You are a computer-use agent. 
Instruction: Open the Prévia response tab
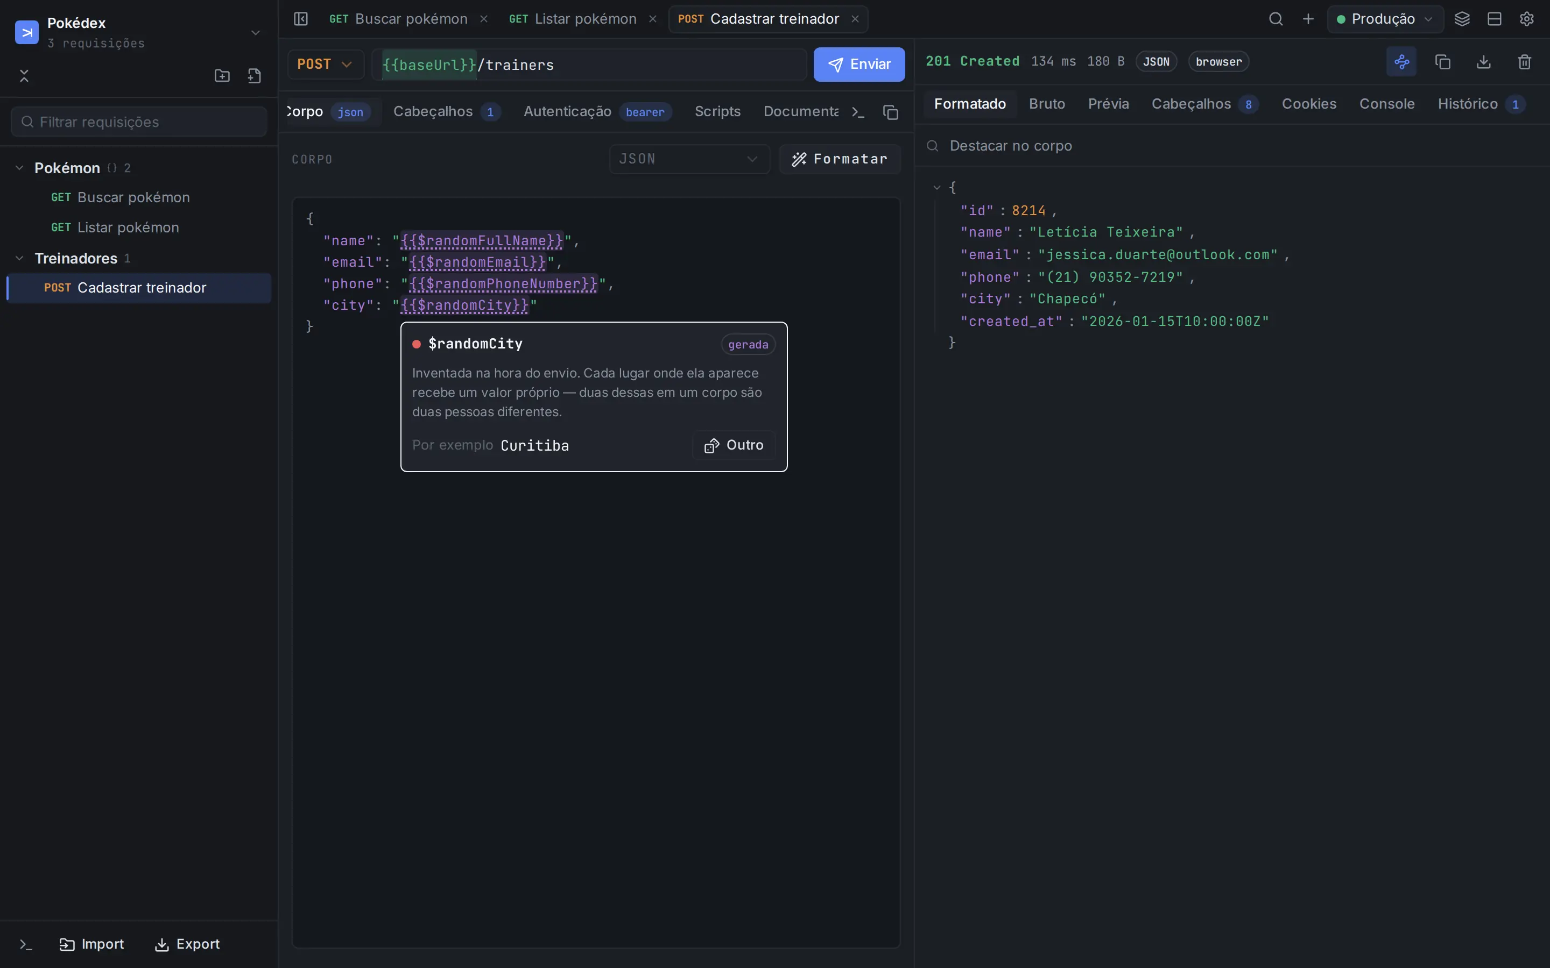coord(1108,104)
